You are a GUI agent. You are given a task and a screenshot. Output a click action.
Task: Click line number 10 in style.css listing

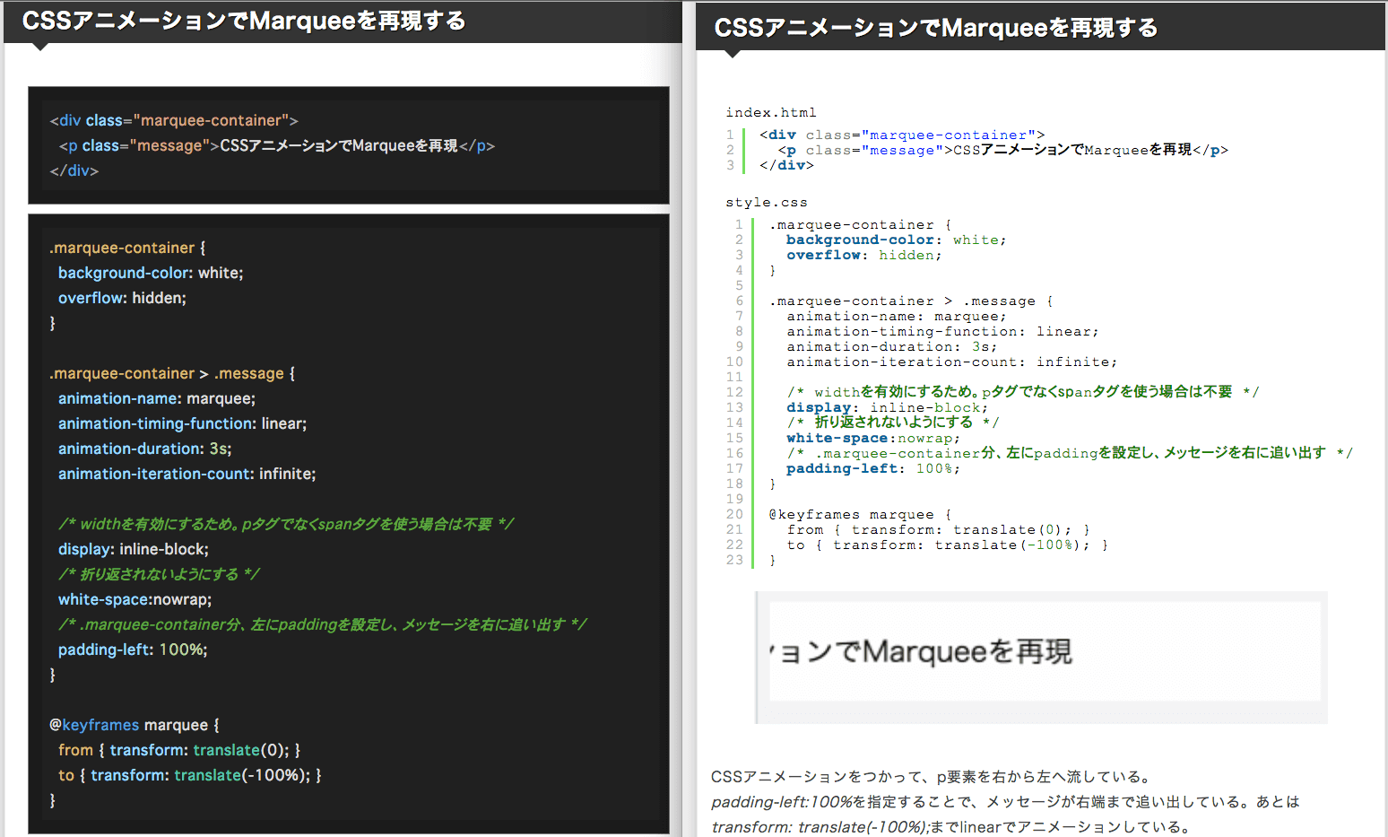point(734,362)
